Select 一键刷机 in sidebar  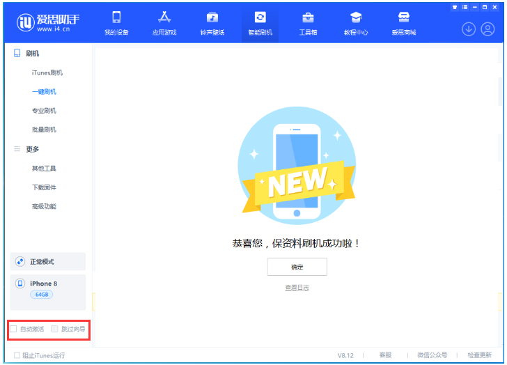click(x=44, y=92)
